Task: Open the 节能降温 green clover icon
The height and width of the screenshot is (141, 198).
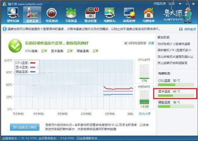Action: (71, 15)
